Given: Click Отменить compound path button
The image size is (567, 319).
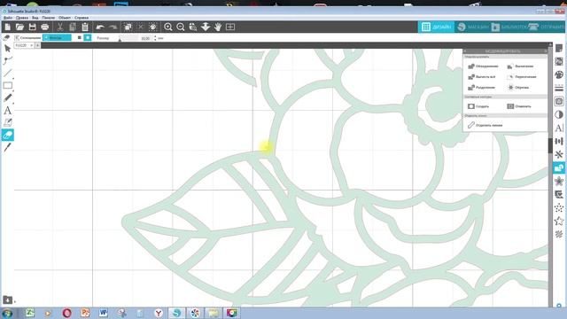Looking at the screenshot, I should pos(519,106).
